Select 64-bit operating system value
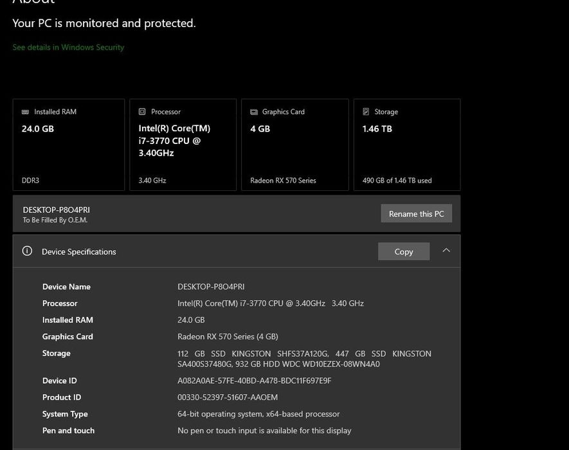The image size is (569, 450). coord(258,414)
